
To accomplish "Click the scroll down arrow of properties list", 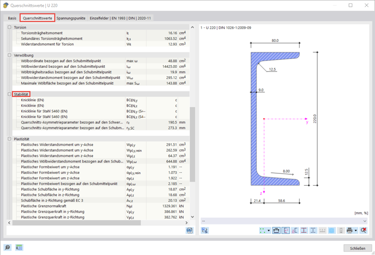I will point(192,217).
